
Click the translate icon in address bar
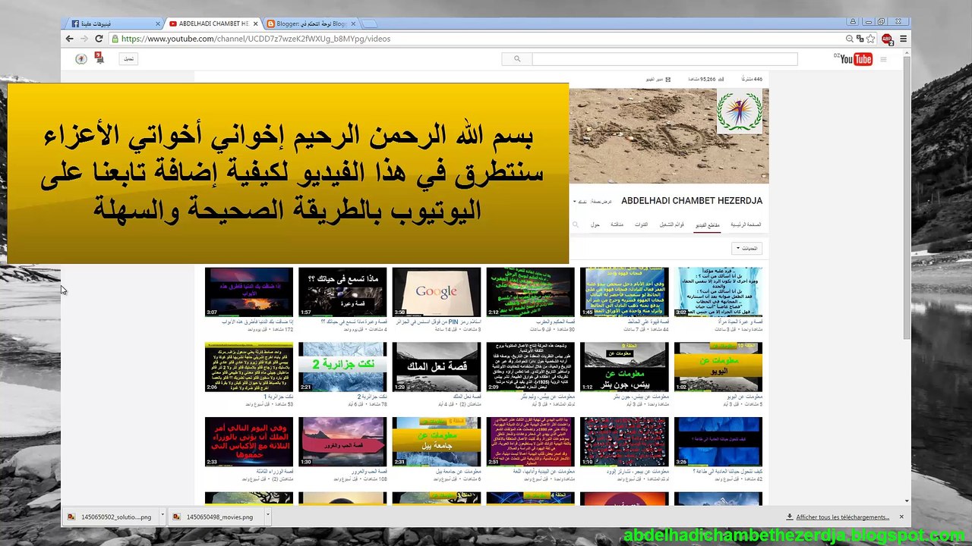(860, 39)
